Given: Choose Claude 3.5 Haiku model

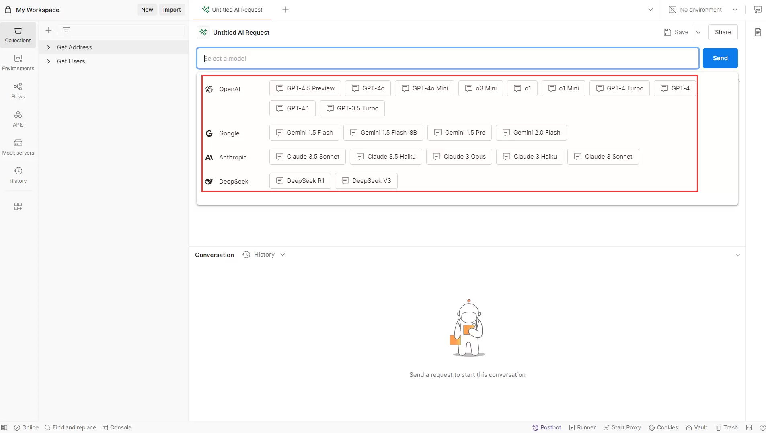Looking at the screenshot, I should [x=386, y=157].
